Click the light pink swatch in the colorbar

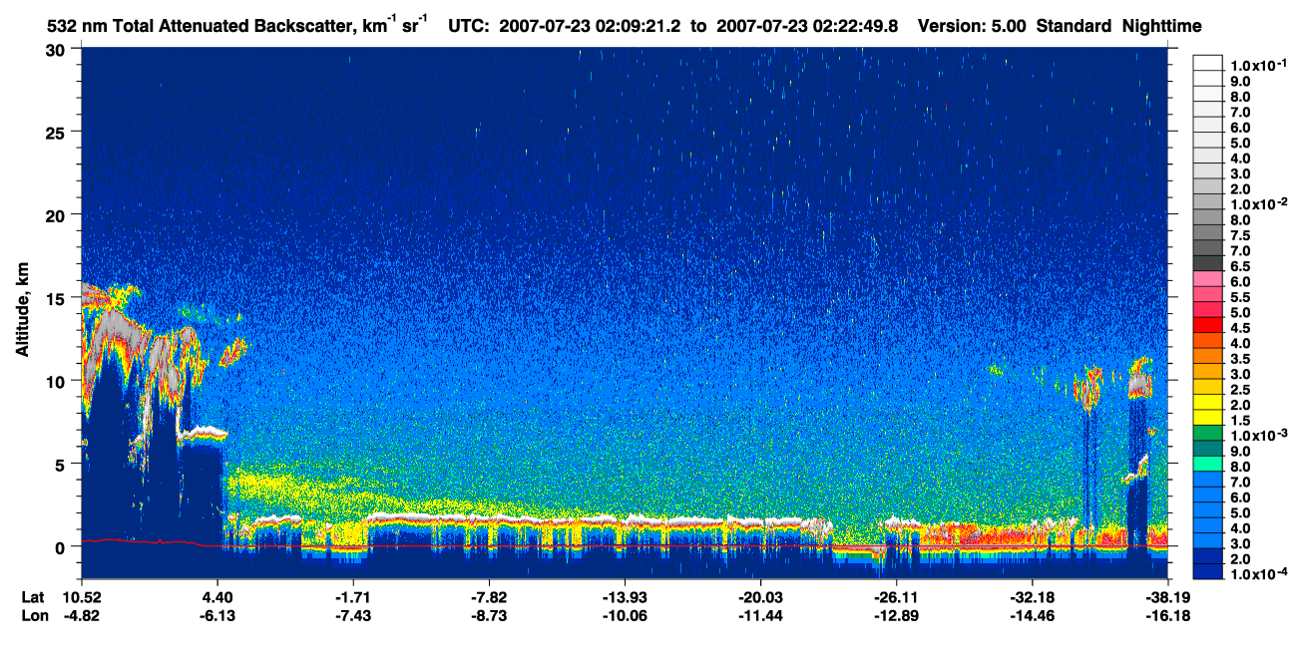[x=1208, y=279]
